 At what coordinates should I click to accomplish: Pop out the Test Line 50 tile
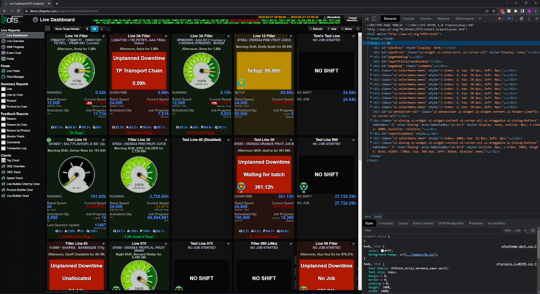pyautogui.click(x=291, y=140)
